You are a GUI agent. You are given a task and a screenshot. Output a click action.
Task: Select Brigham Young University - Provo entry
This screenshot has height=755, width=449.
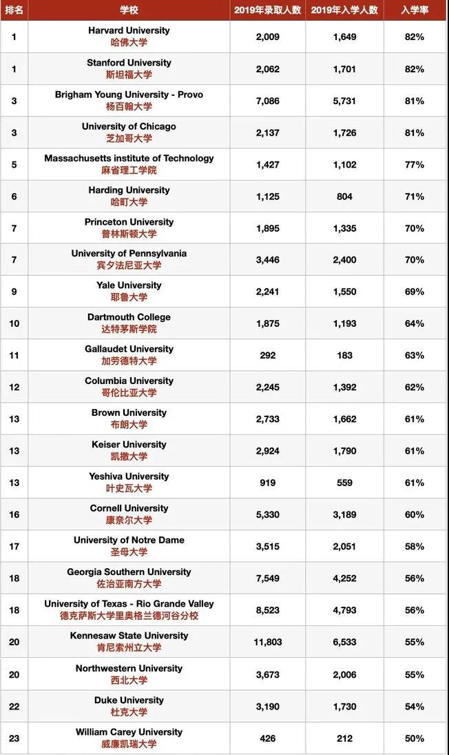129,94
